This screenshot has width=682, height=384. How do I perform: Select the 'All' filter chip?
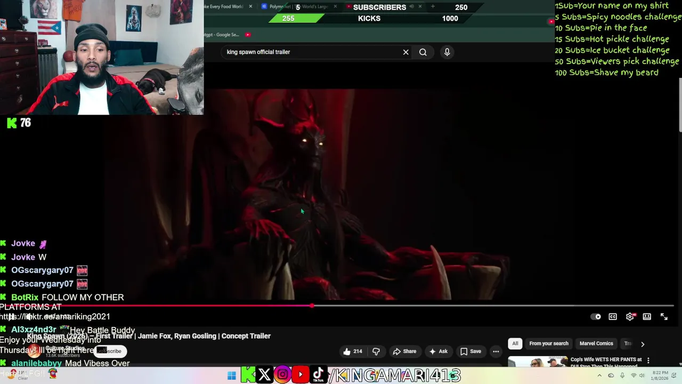tap(515, 343)
